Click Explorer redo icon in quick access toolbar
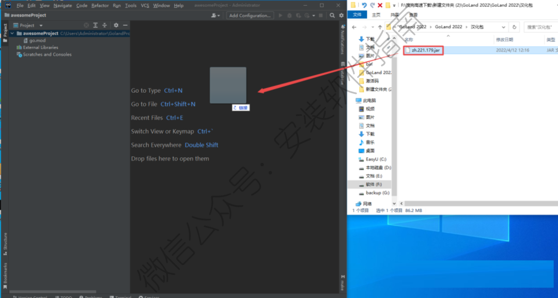The height and width of the screenshot is (298, 558). 372,5
